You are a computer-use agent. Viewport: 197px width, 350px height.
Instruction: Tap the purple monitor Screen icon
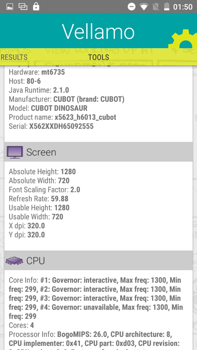point(15,152)
